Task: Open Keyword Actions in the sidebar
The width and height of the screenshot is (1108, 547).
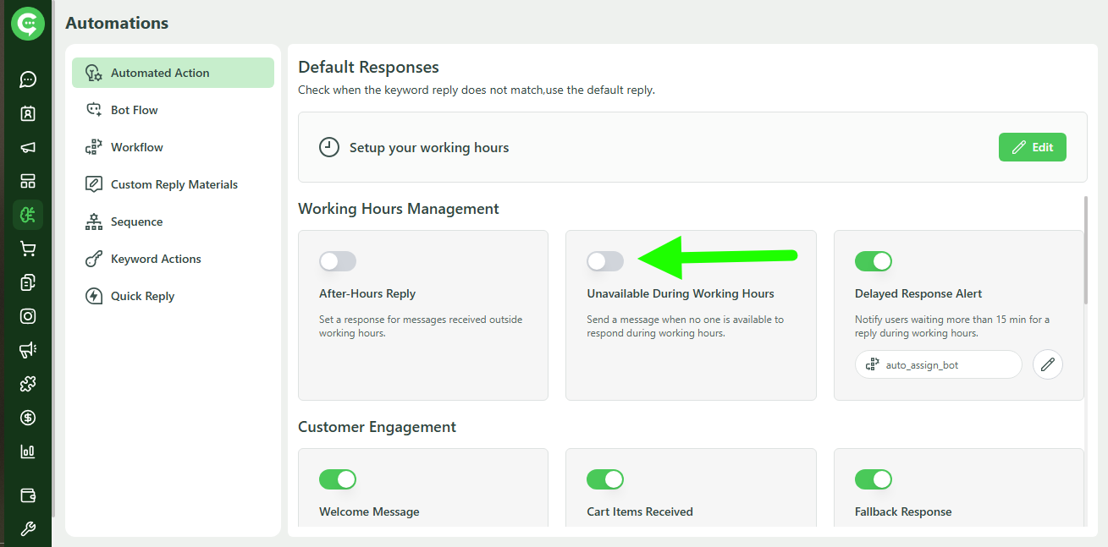Action: coord(156,258)
